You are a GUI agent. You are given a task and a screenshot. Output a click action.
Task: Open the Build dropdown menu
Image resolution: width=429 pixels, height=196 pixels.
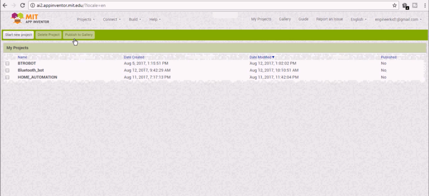click(135, 20)
